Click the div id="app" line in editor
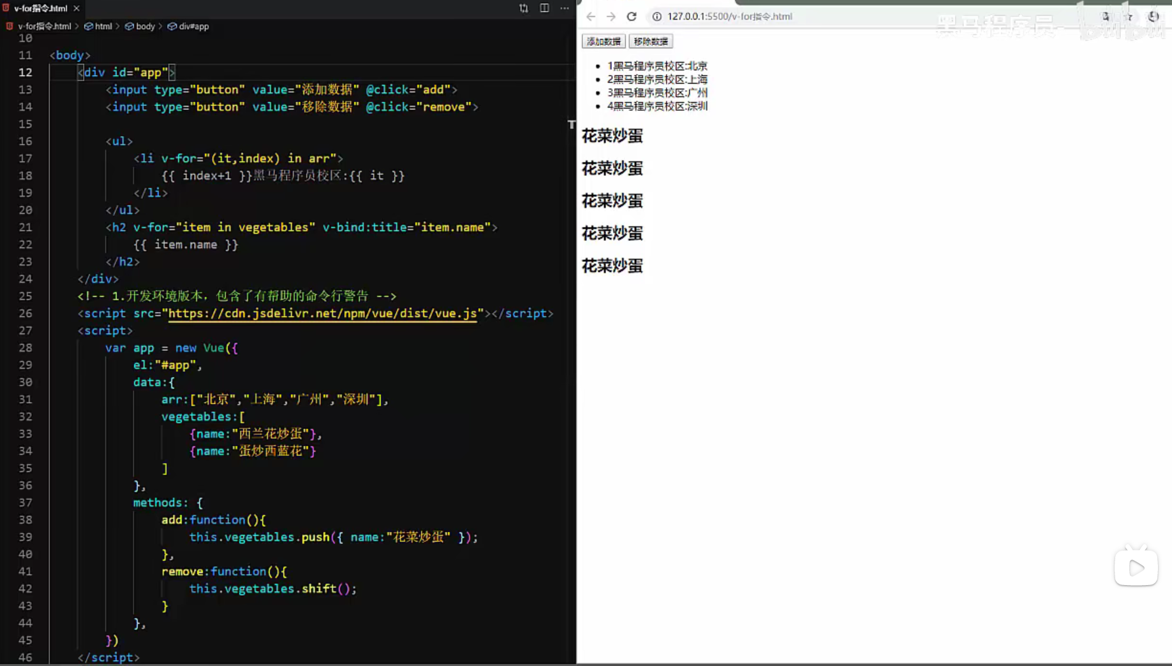This screenshot has height=666, width=1172. coord(126,73)
